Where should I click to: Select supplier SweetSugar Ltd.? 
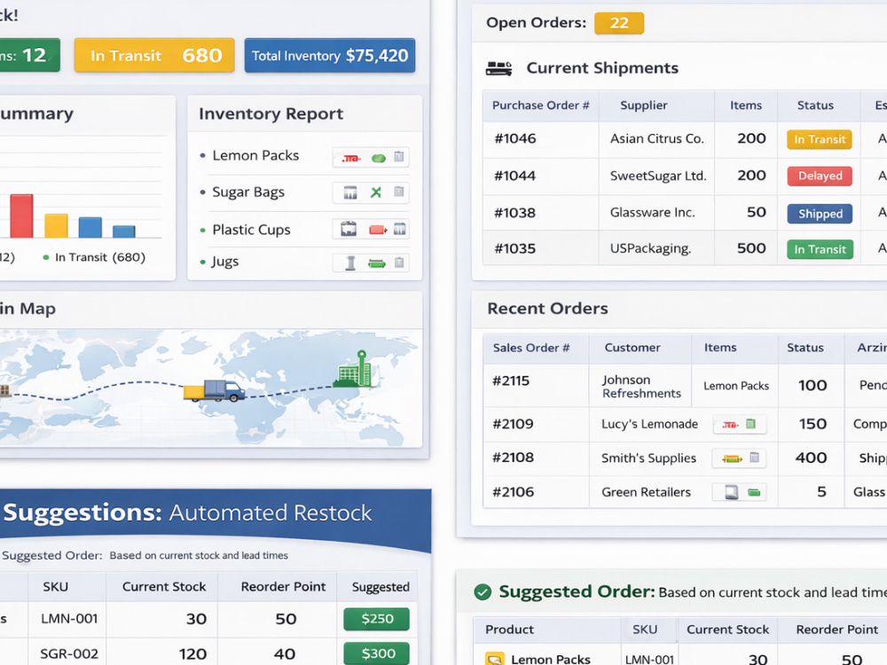point(658,176)
